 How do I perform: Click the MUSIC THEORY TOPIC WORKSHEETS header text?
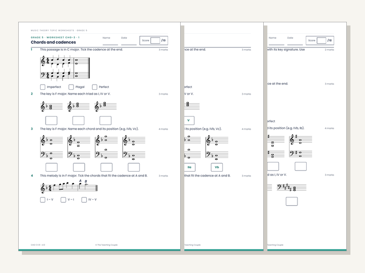tap(59, 30)
